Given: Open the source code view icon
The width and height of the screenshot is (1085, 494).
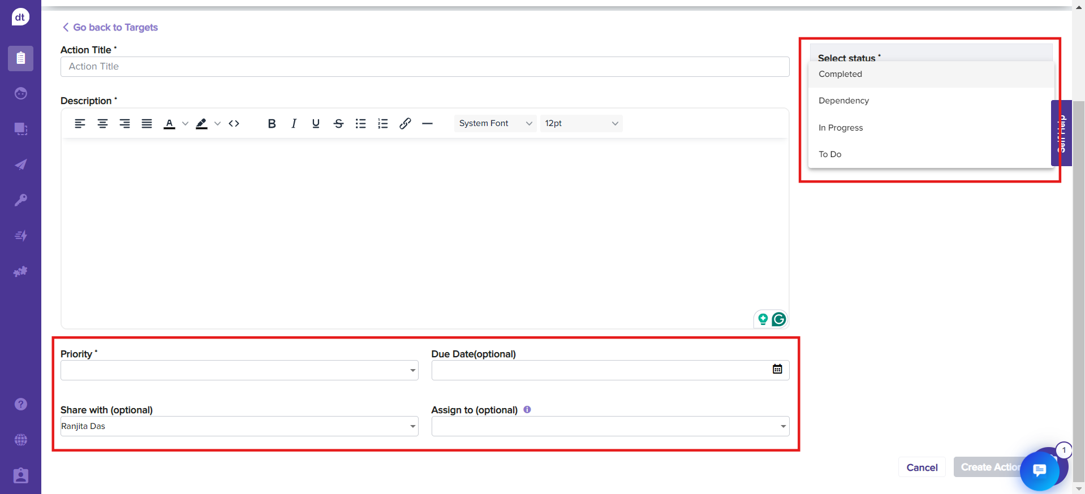Looking at the screenshot, I should pos(234,124).
